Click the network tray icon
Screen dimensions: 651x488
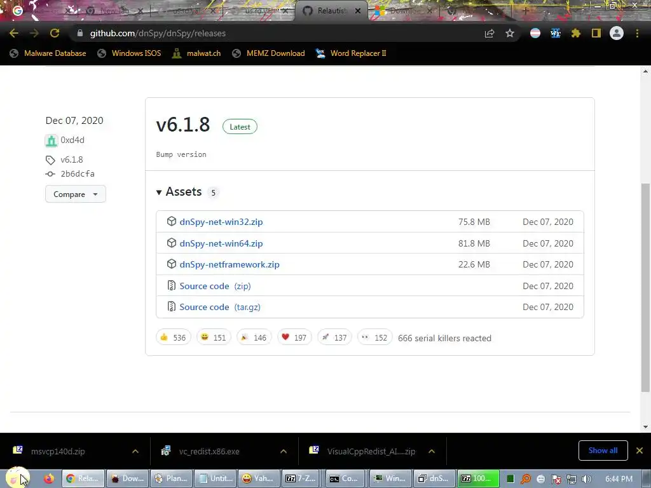572,479
